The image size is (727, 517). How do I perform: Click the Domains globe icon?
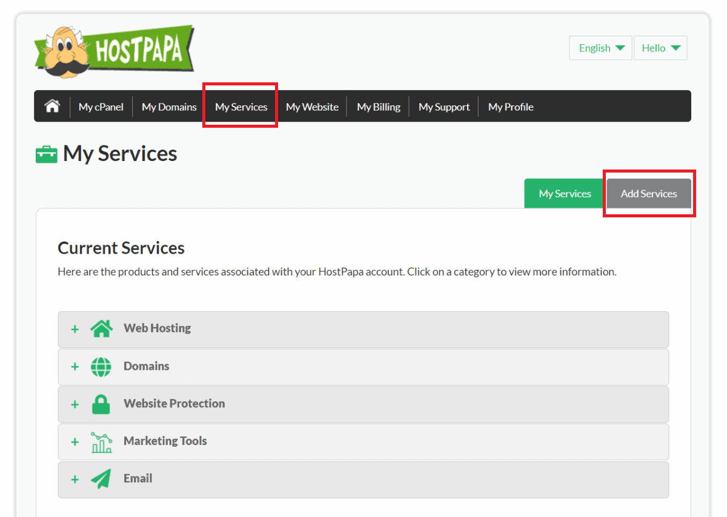(x=101, y=366)
